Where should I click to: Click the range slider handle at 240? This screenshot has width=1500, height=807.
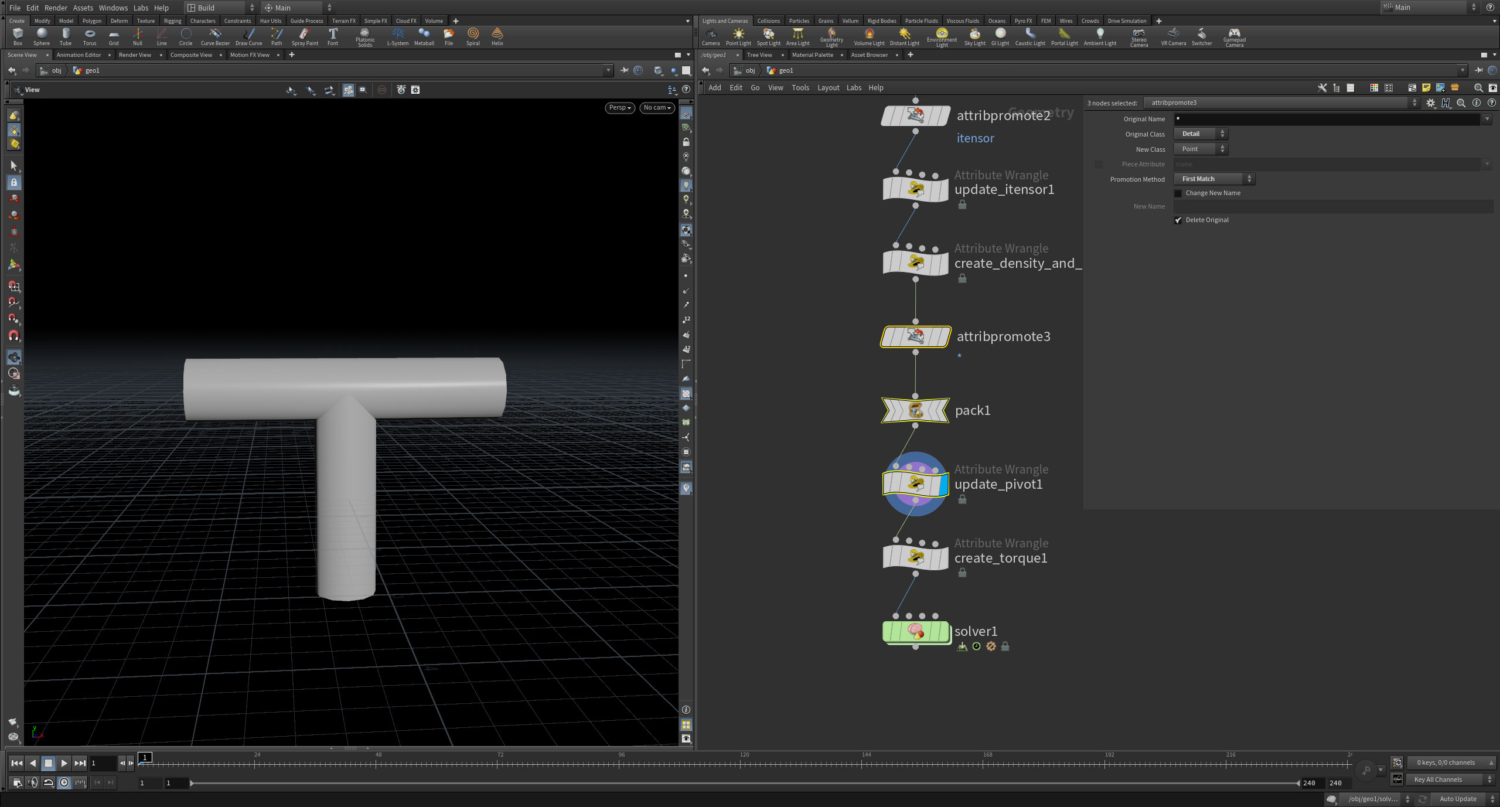tap(1298, 783)
